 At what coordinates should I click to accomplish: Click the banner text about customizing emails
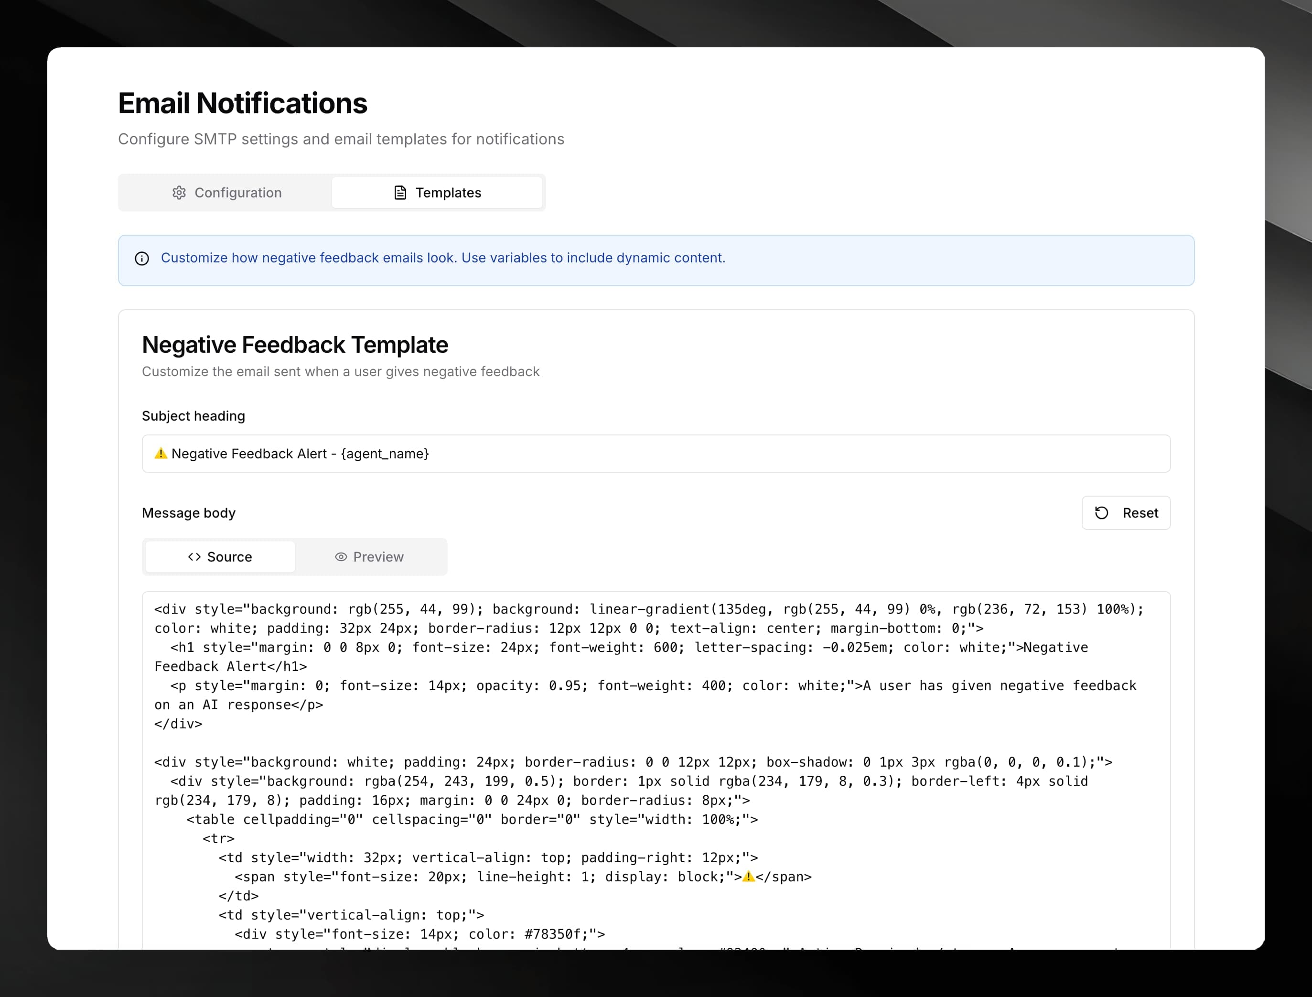[x=443, y=258]
